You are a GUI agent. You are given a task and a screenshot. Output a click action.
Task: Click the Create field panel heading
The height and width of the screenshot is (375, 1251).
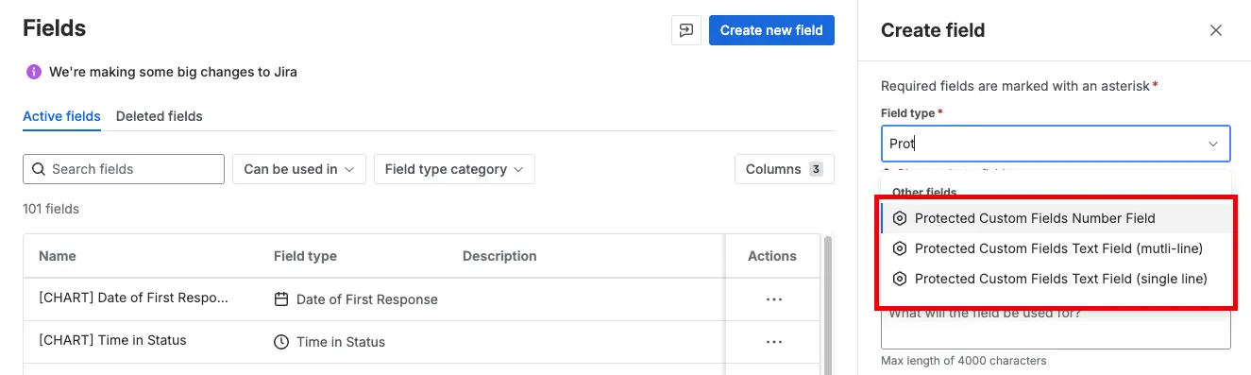pos(933,30)
